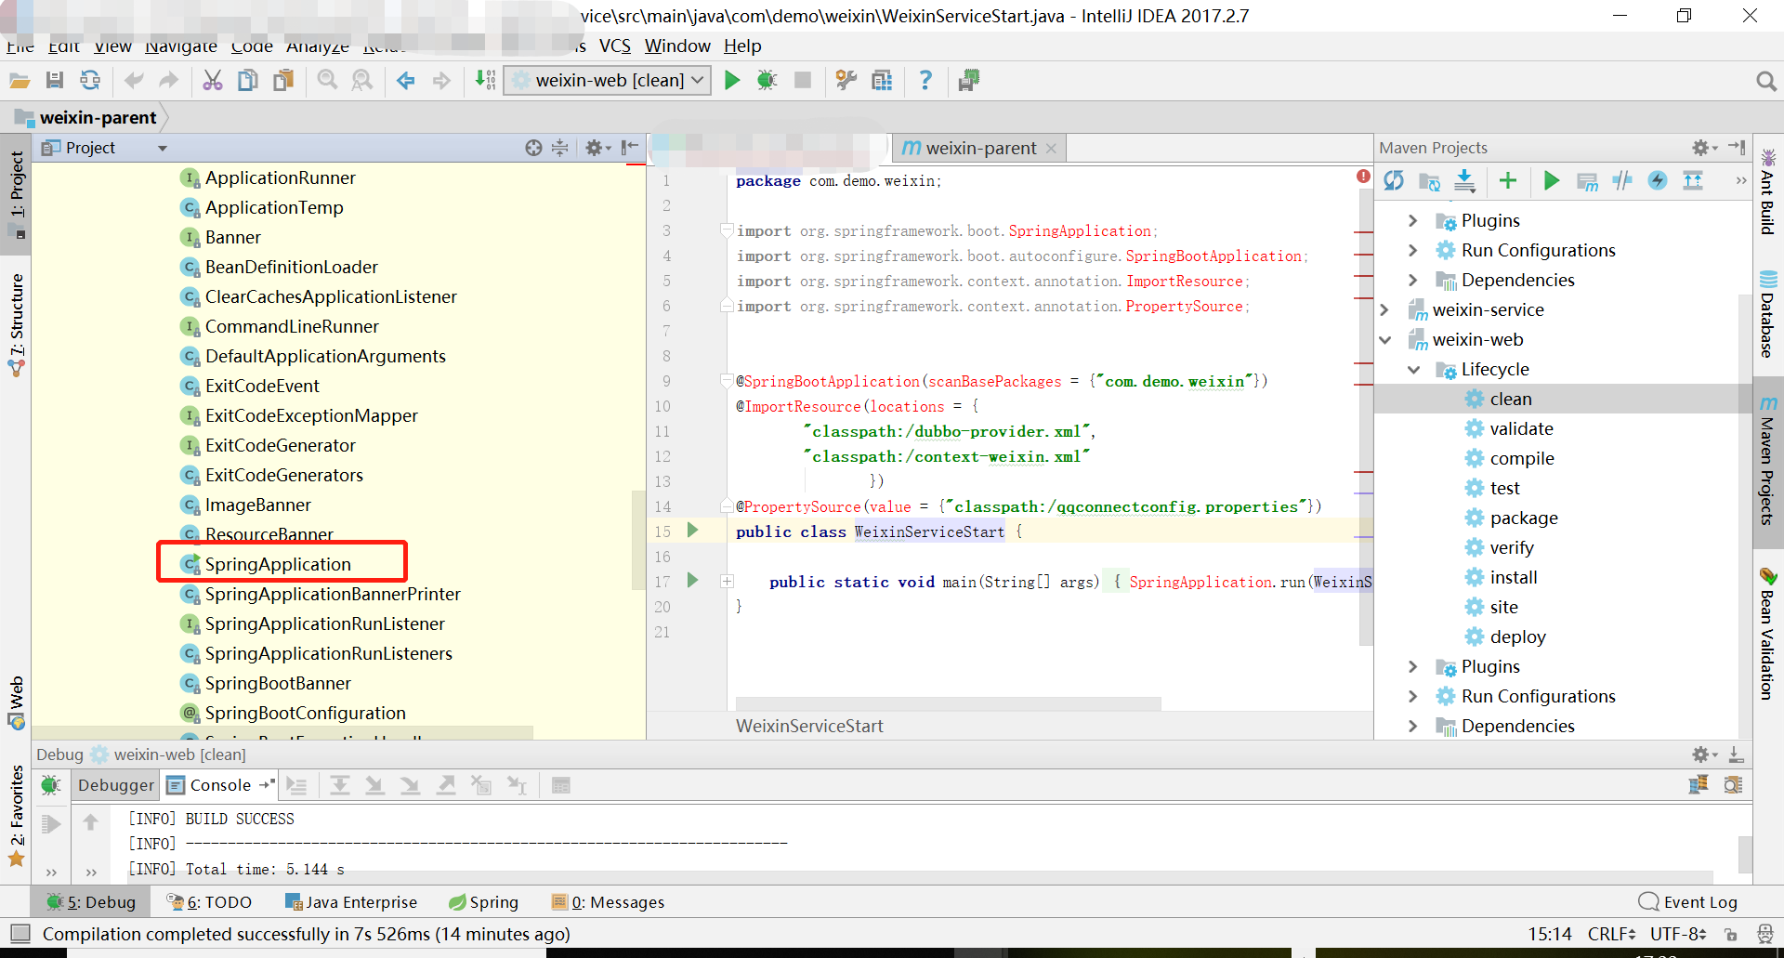Add Maven project with green plus
This screenshot has width=1784, height=958.
(1508, 180)
